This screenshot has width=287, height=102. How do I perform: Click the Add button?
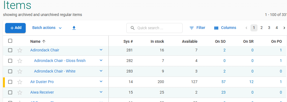click(15, 28)
